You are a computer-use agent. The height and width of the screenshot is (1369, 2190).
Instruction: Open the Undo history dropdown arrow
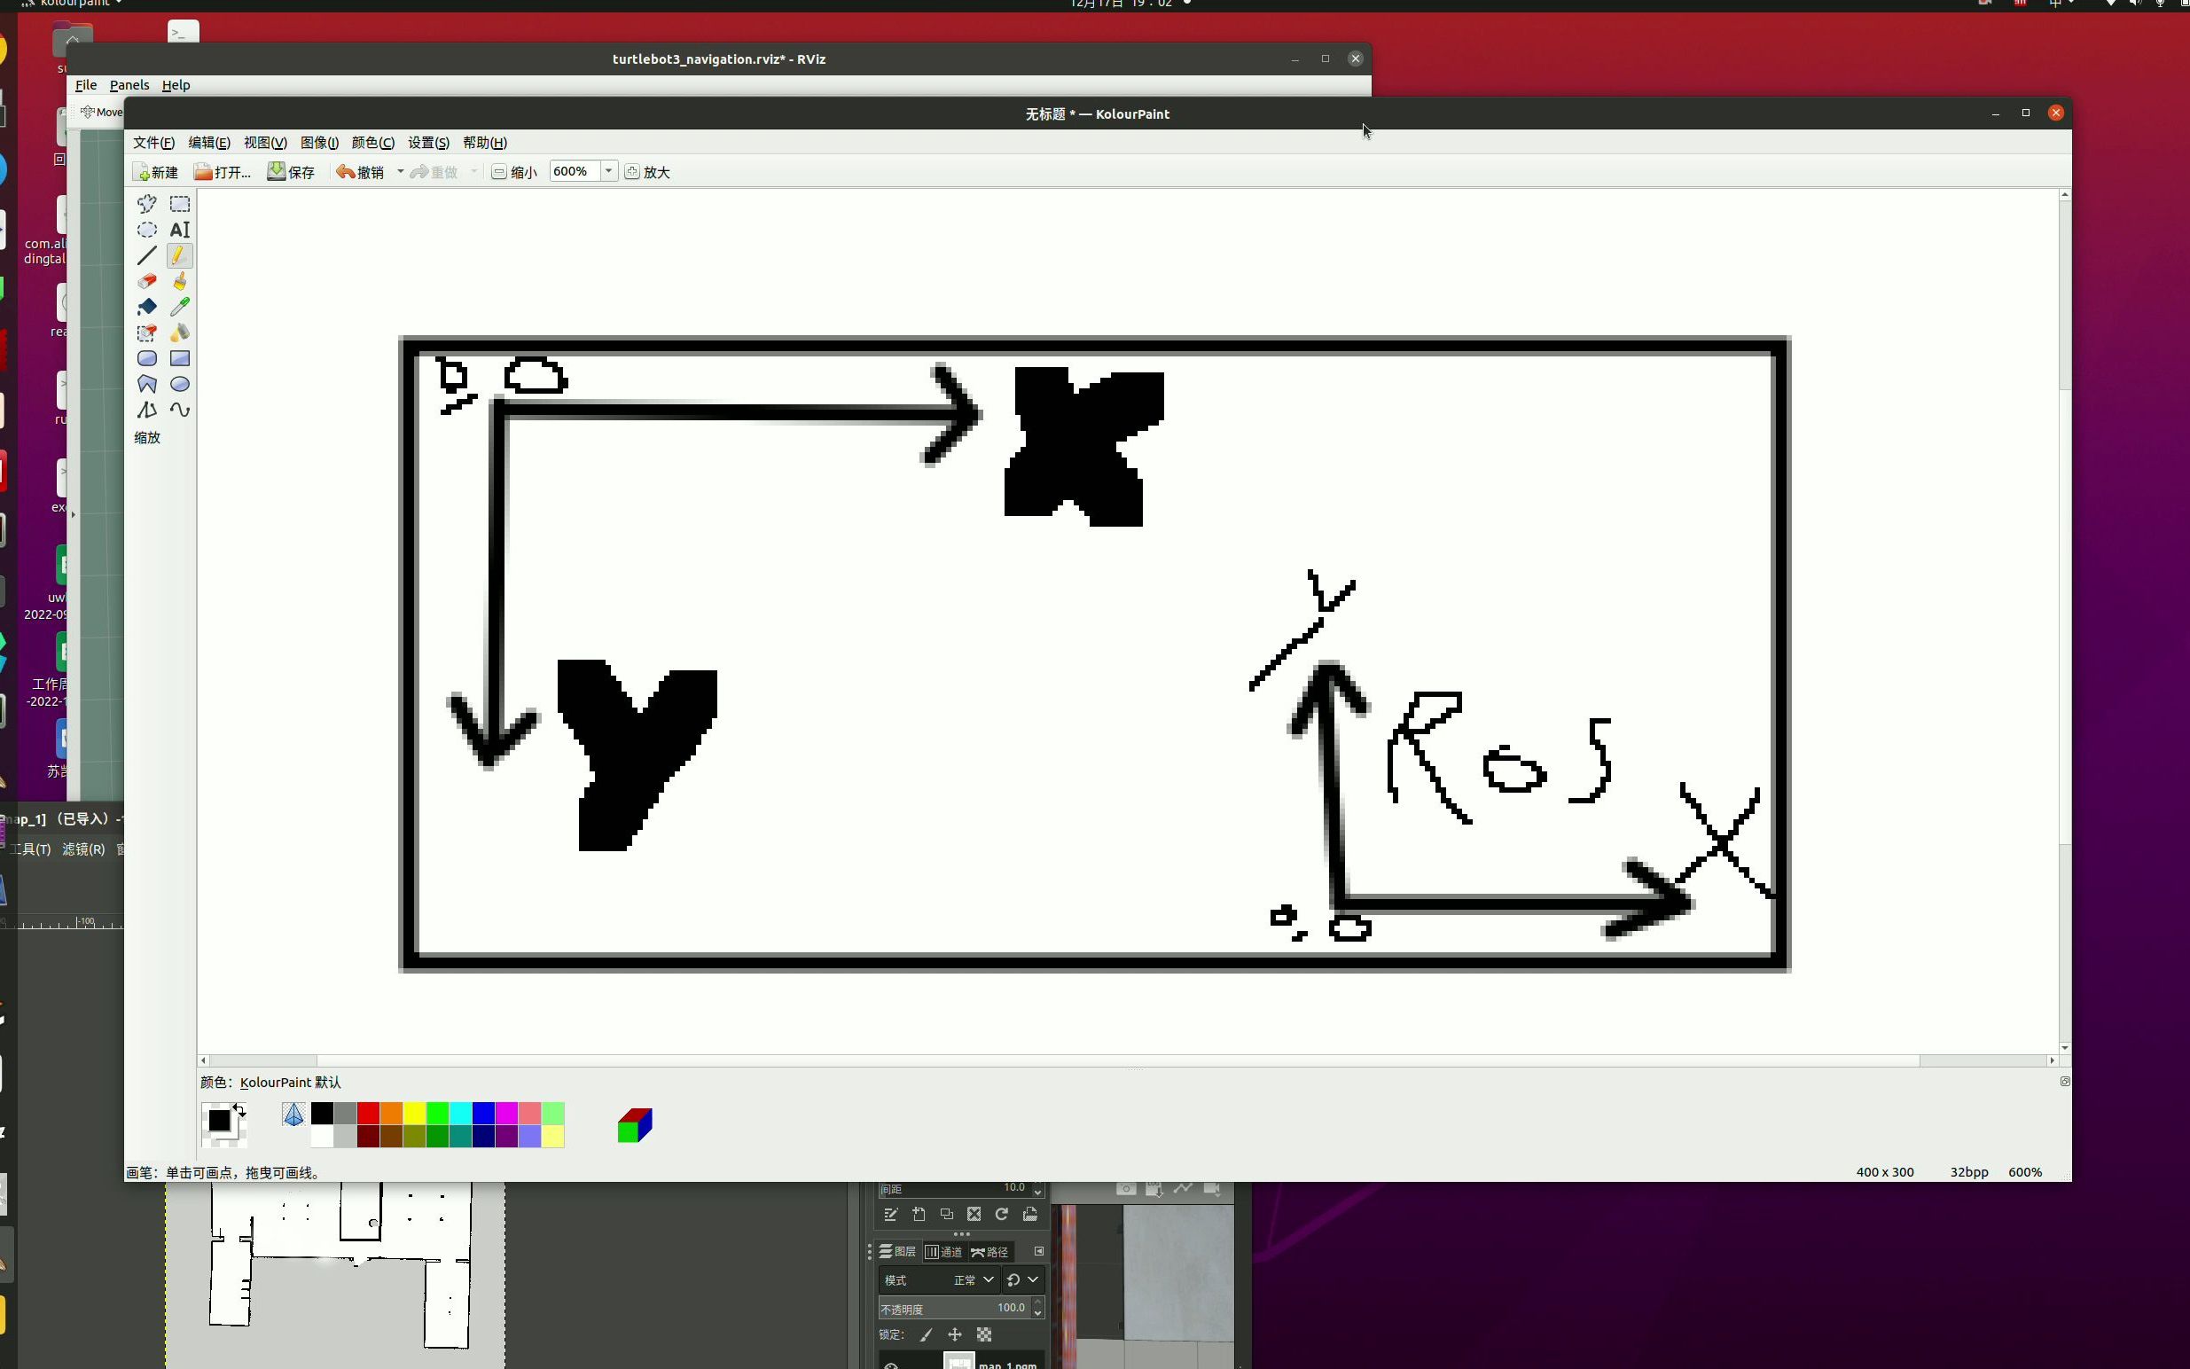[400, 172]
